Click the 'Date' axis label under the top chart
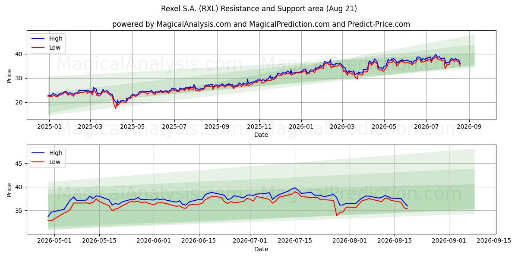This screenshot has width=518, height=259. click(261, 135)
